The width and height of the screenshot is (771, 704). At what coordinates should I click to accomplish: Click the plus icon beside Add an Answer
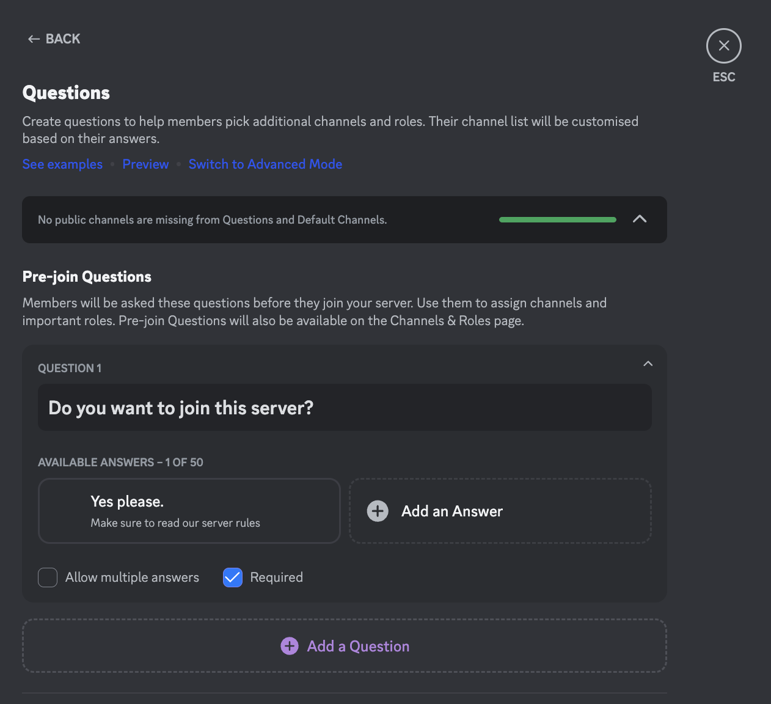[x=378, y=511]
